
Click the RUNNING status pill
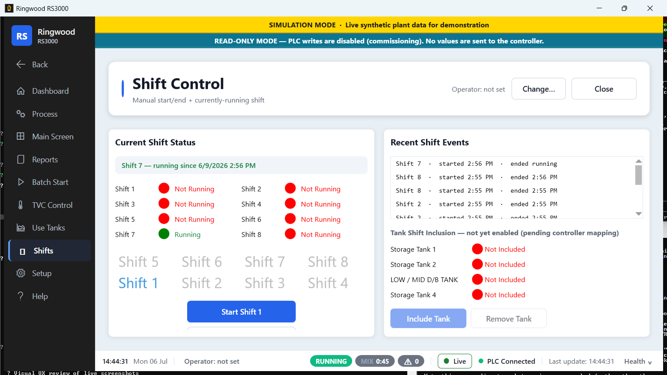click(331, 361)
